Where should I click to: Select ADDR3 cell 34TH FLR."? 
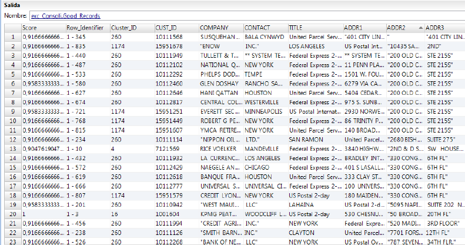(x=445, y=241)
